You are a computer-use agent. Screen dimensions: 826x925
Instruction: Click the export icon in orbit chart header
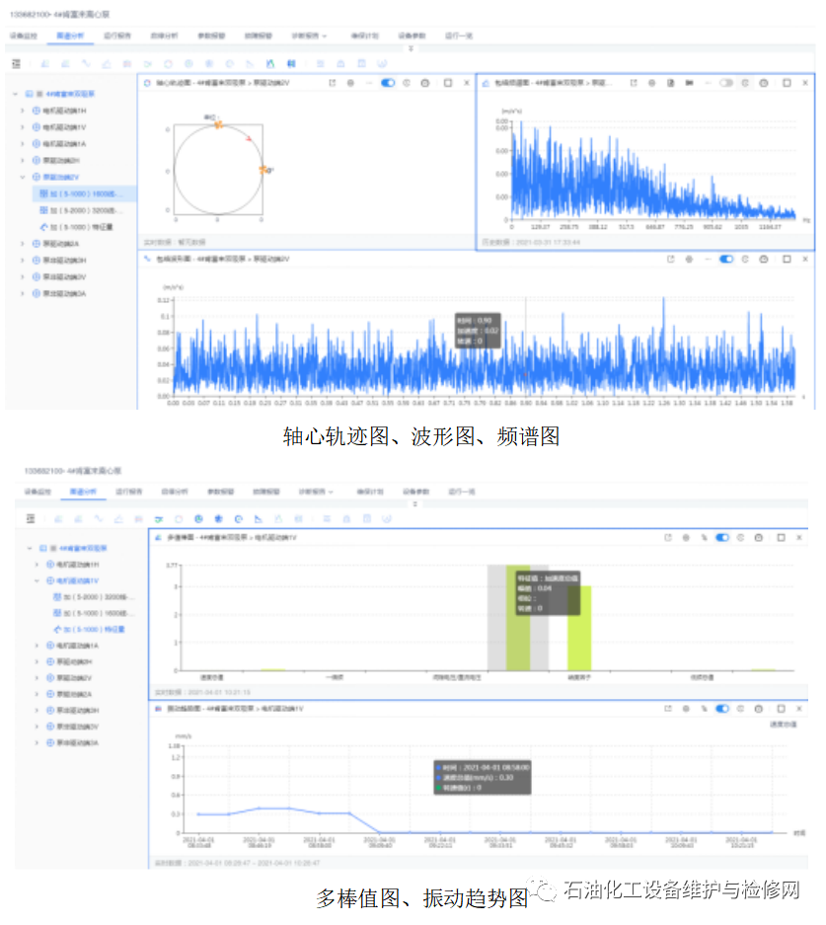pyautogui.click(x=333, y=83)
